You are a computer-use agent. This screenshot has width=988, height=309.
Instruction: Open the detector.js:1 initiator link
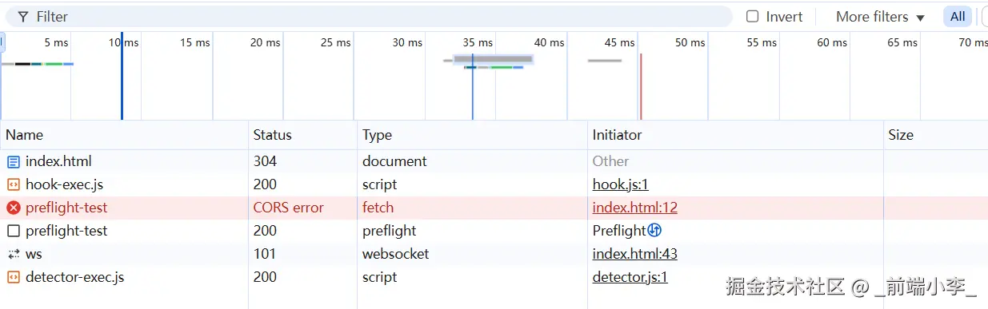(630, 277)
